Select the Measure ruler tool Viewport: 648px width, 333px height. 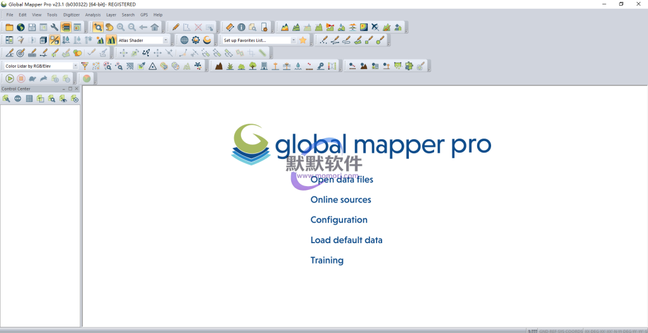(x=230, y=27)
